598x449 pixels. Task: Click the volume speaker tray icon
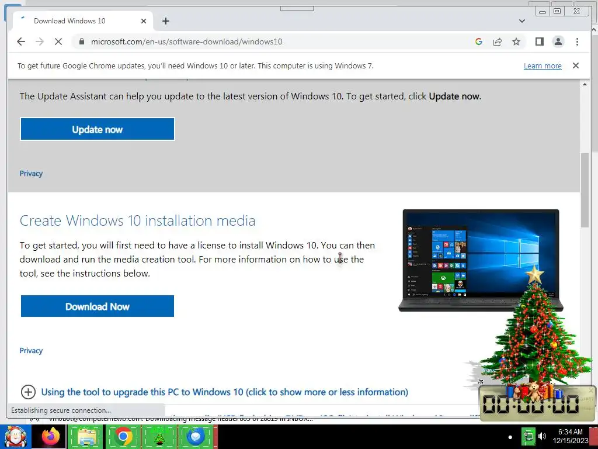point(542,436)
